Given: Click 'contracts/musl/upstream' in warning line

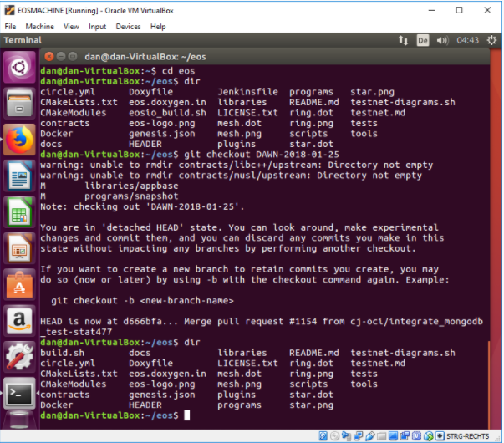Looking at the screenshot, I should (242, 176).
